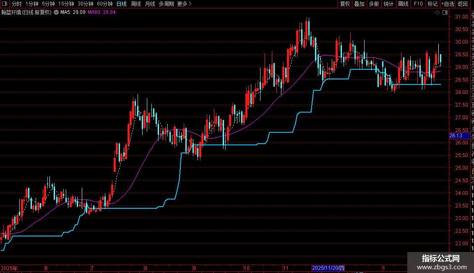
Task: Open the 多股 multi-stock view
Action: [374, 4]
